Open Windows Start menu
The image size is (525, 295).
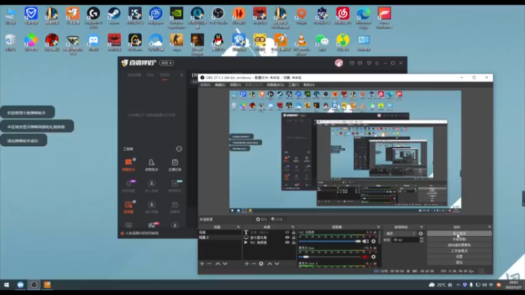point(7,285)
